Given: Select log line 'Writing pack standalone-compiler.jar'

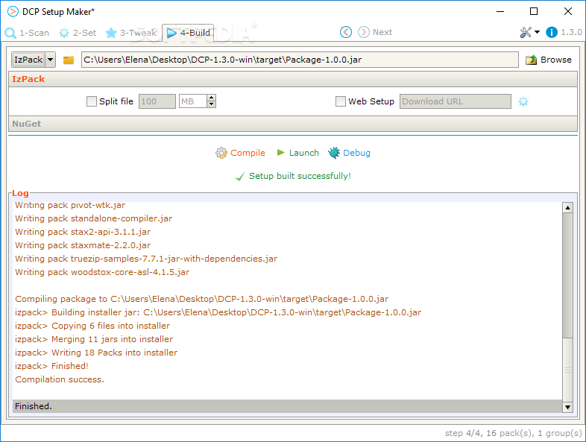Looking at the screenshot, I should tap(93, 218).
